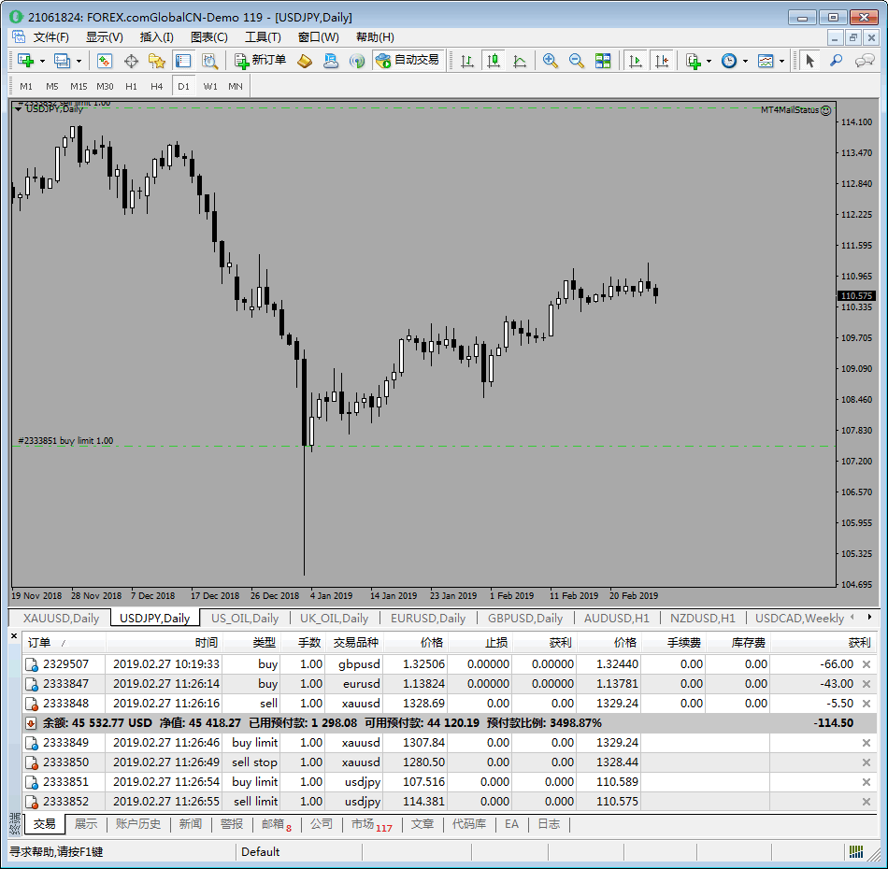Toggle the Terminal panel icon
The height and width of the screenshot is (869, 888).
[183, 61]
